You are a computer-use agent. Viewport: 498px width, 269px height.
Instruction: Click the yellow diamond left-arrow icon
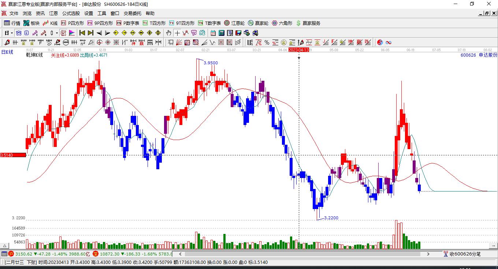(x=116, y=33)
